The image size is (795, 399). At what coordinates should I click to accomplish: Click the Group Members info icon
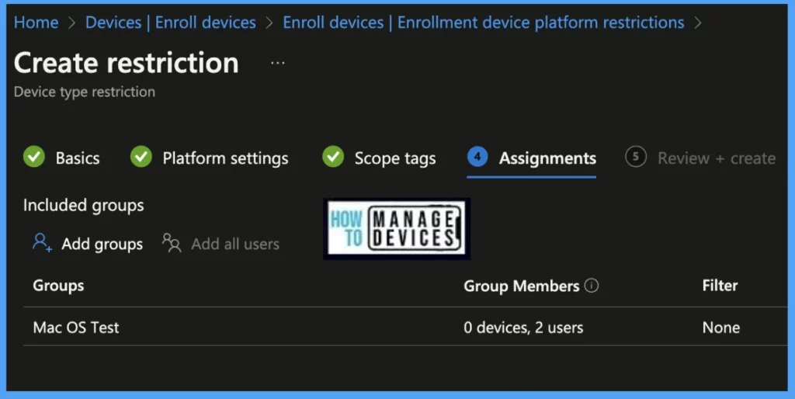coord(591,286)
